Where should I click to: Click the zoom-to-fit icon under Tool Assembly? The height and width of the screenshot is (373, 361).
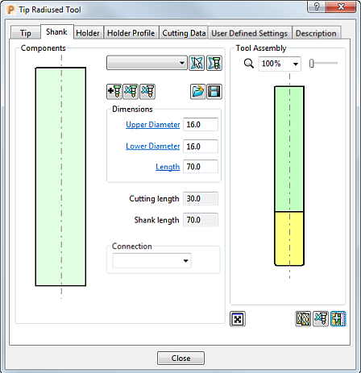(x=238, y=319)
